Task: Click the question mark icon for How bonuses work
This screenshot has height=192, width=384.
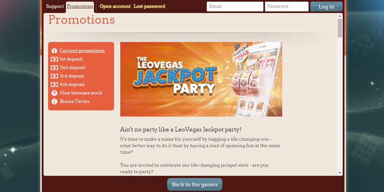Action: [x=54, y=93]
